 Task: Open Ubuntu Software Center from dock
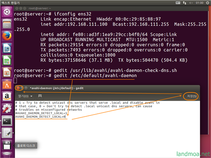pyautogui.click(x=7, y=84)
